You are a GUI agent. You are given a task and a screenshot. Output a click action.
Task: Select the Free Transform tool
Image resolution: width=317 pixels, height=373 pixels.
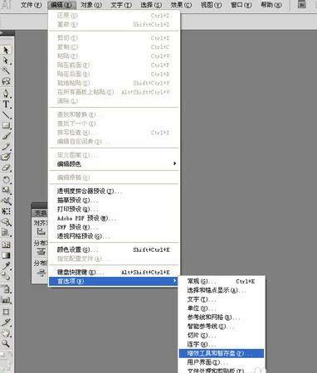tap(6, 211)
